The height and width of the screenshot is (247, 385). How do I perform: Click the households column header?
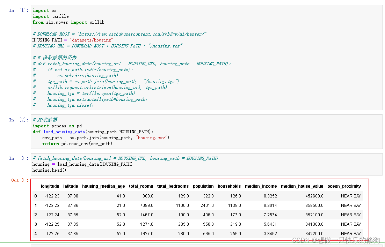(229, 186)
